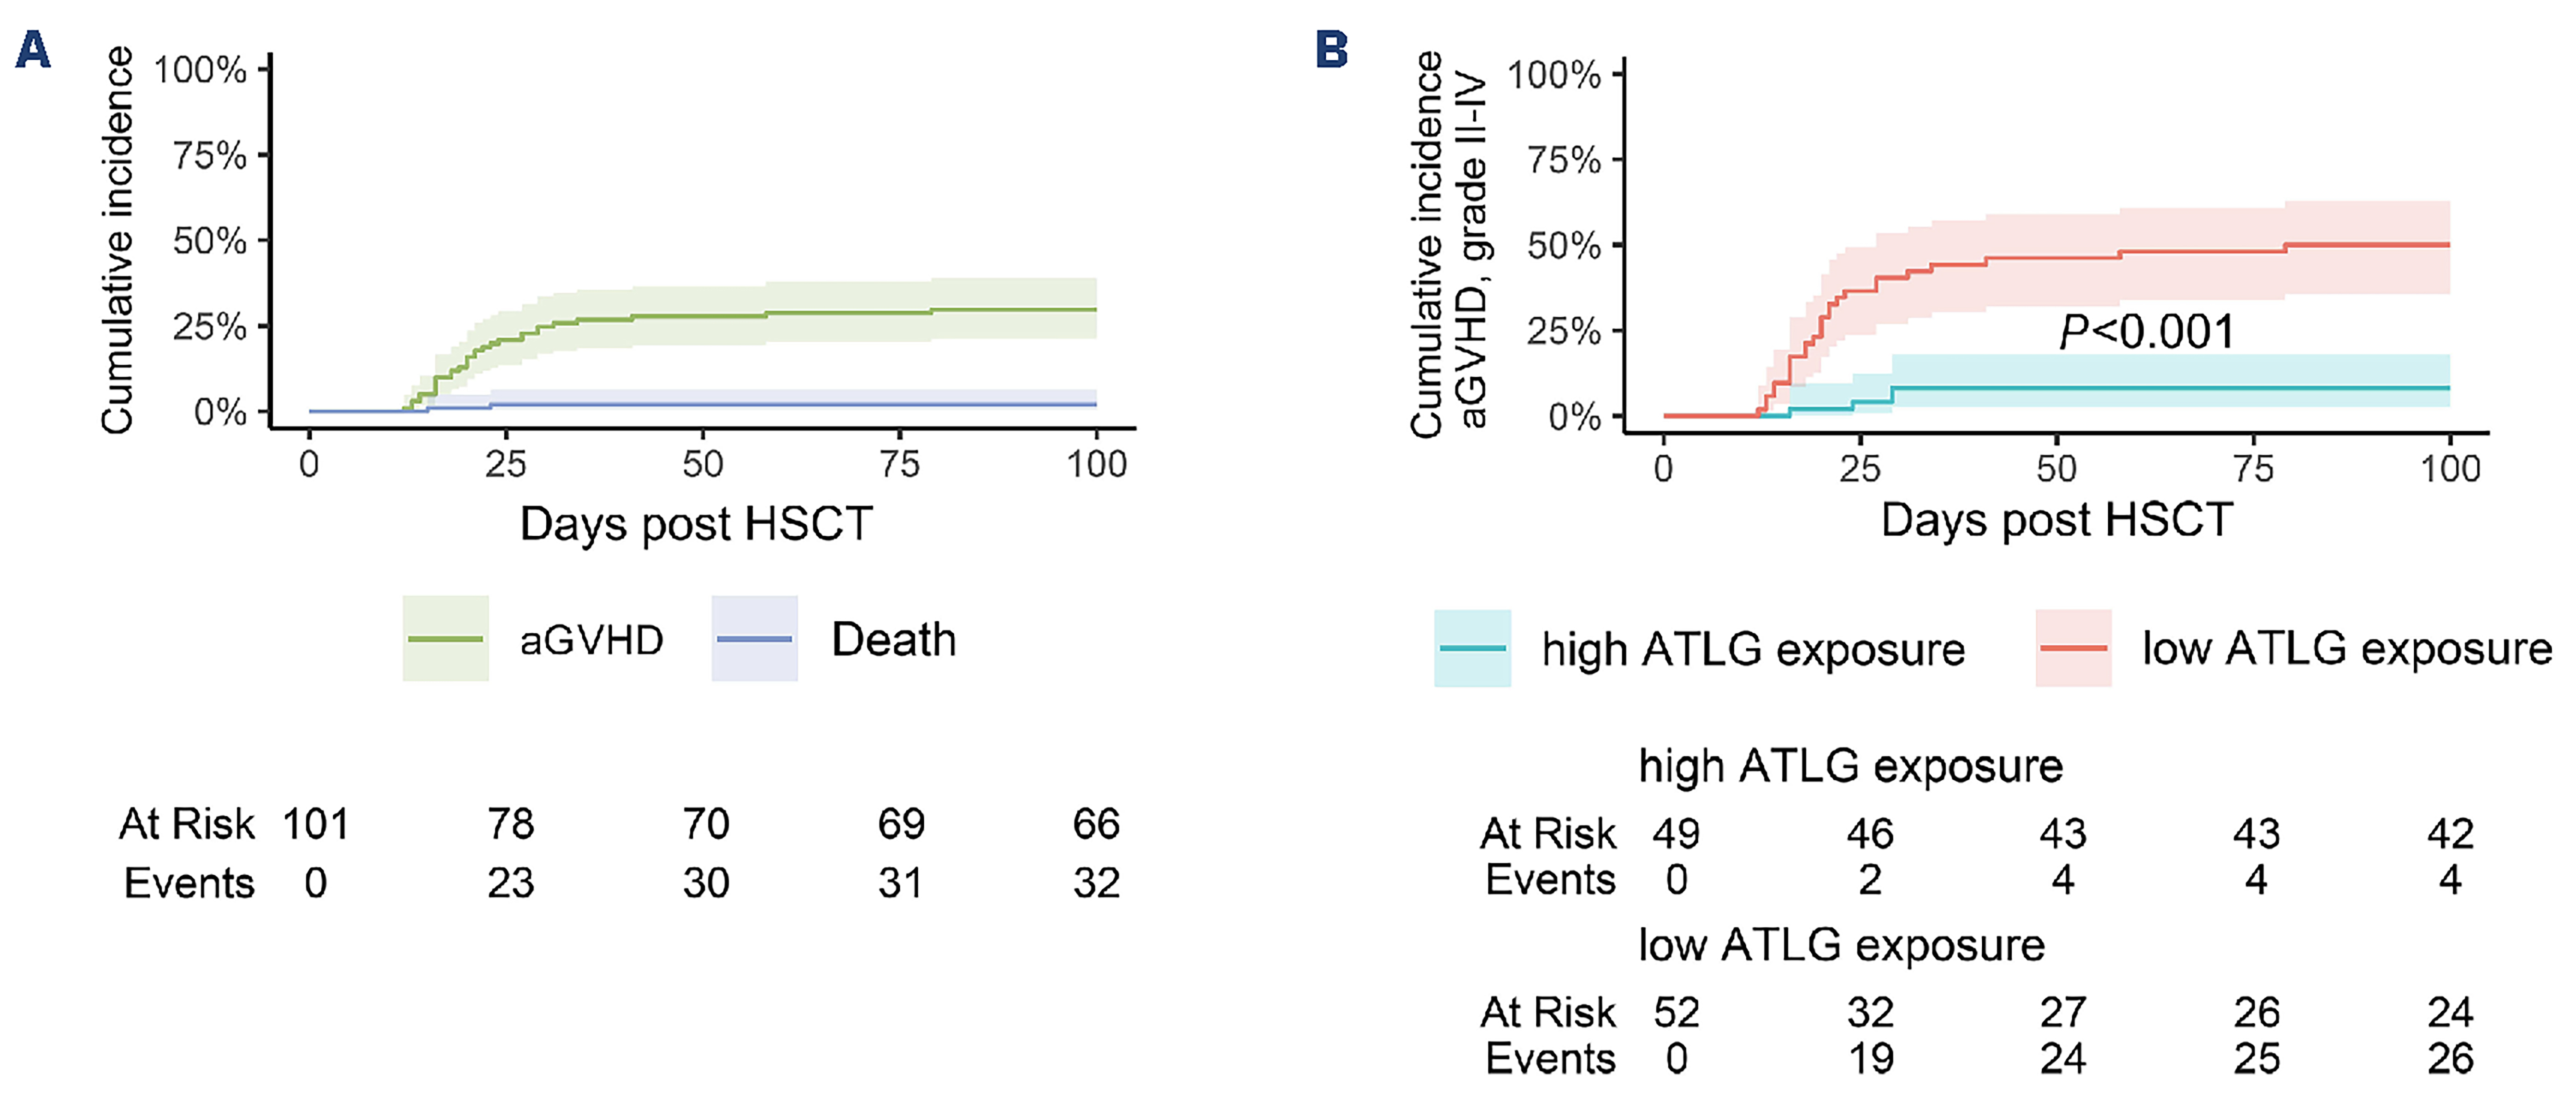Click the 'Cumulative incidence' y-axis title in panel A
Image resolution: width=2576 pixels, height=1109 pixels.
pyautogui.click(x=118, y=240)
